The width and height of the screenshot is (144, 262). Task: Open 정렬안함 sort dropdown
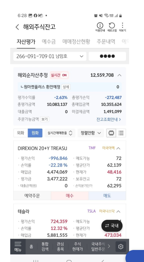[x=91, y=133]
